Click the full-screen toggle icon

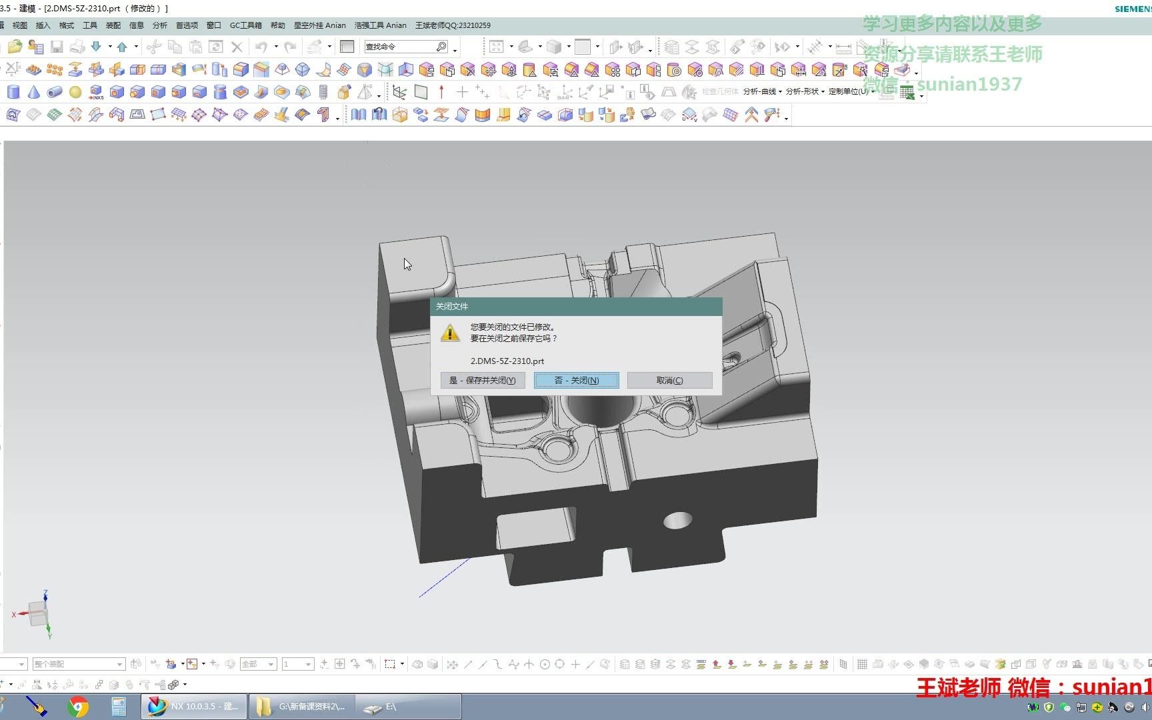pyautogui.click(x=347, y=46)
